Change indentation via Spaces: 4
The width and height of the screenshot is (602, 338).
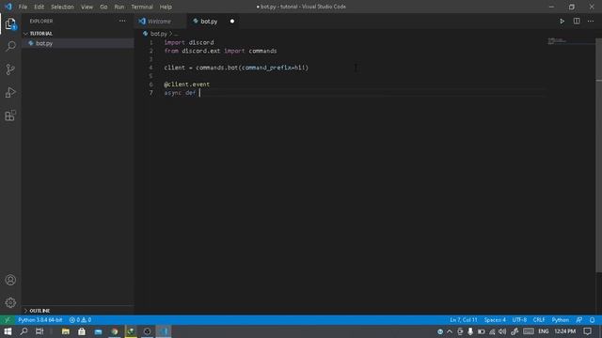[495, 320]
